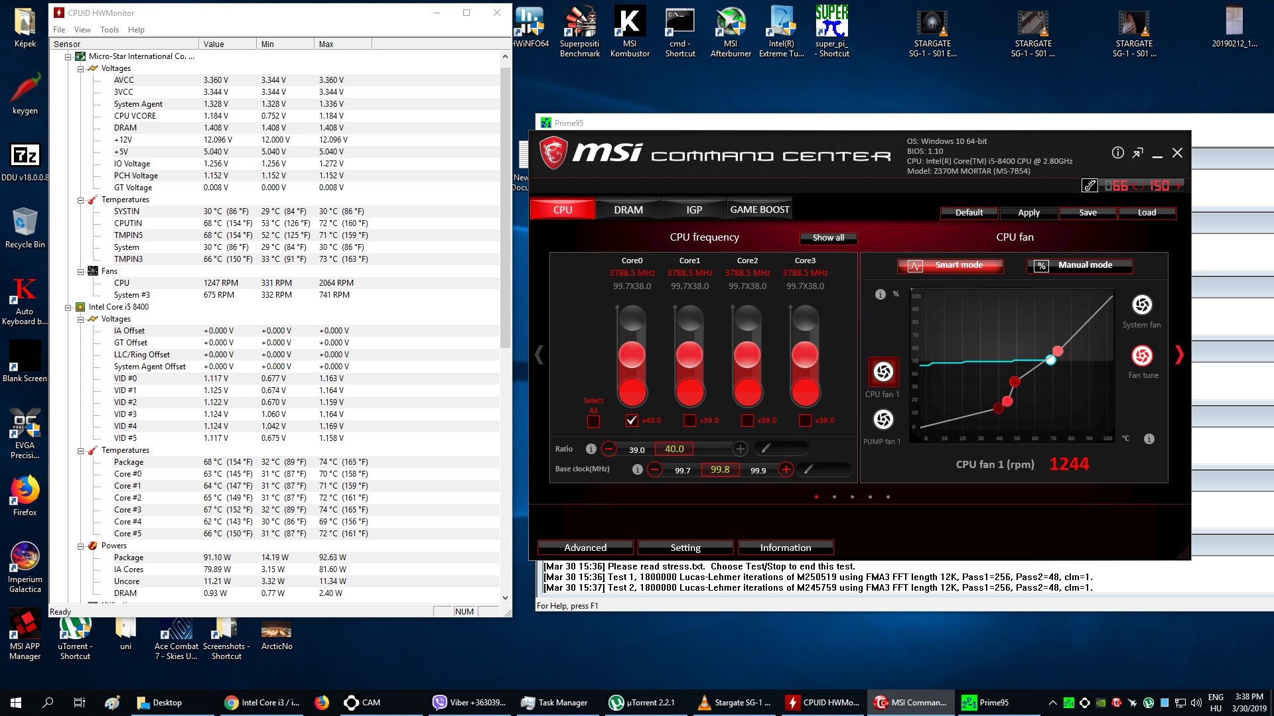The width and height of the screenshot is (1274, 716).
Task: Decrease base clock with minus button
Action: [x=654, y=469]
